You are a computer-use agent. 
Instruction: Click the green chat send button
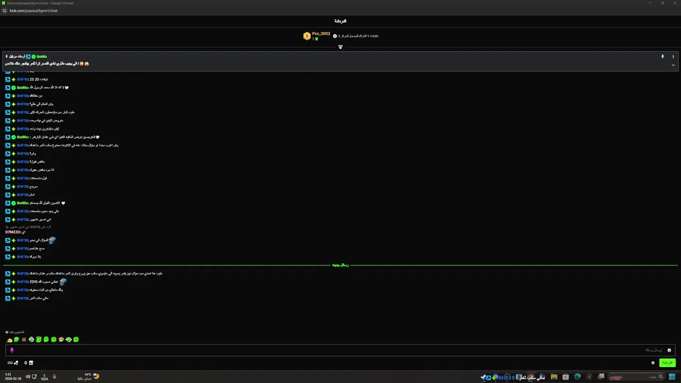pyautogui.click(x=667, y=363)
